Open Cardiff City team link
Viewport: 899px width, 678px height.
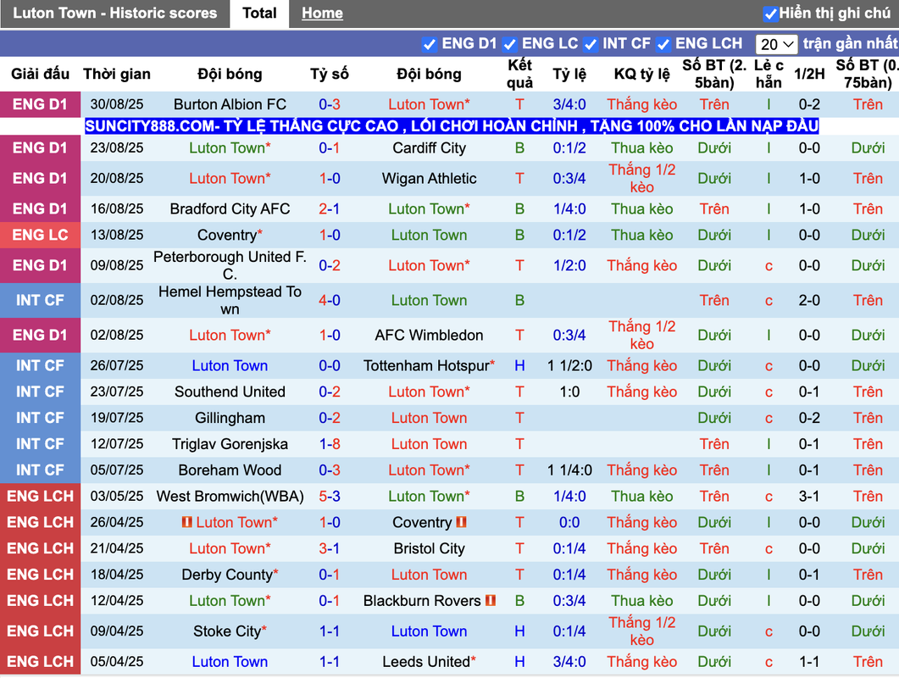pos(429,148)
